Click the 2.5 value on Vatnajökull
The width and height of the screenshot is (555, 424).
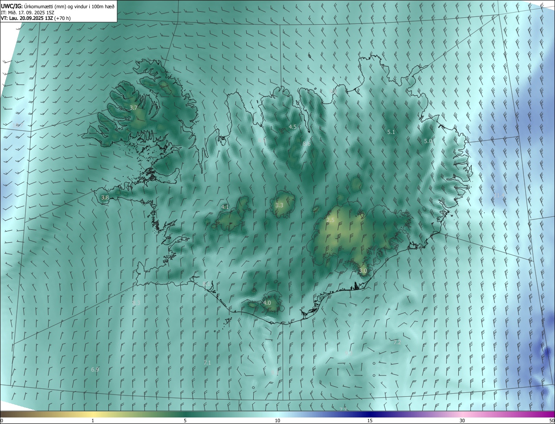tap(330, 220)
